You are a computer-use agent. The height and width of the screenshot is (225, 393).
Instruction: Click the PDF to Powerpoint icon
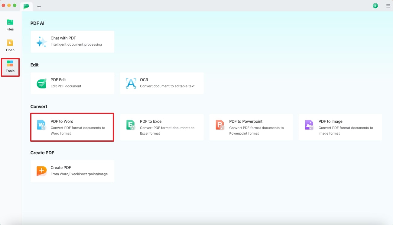point(220,125)
